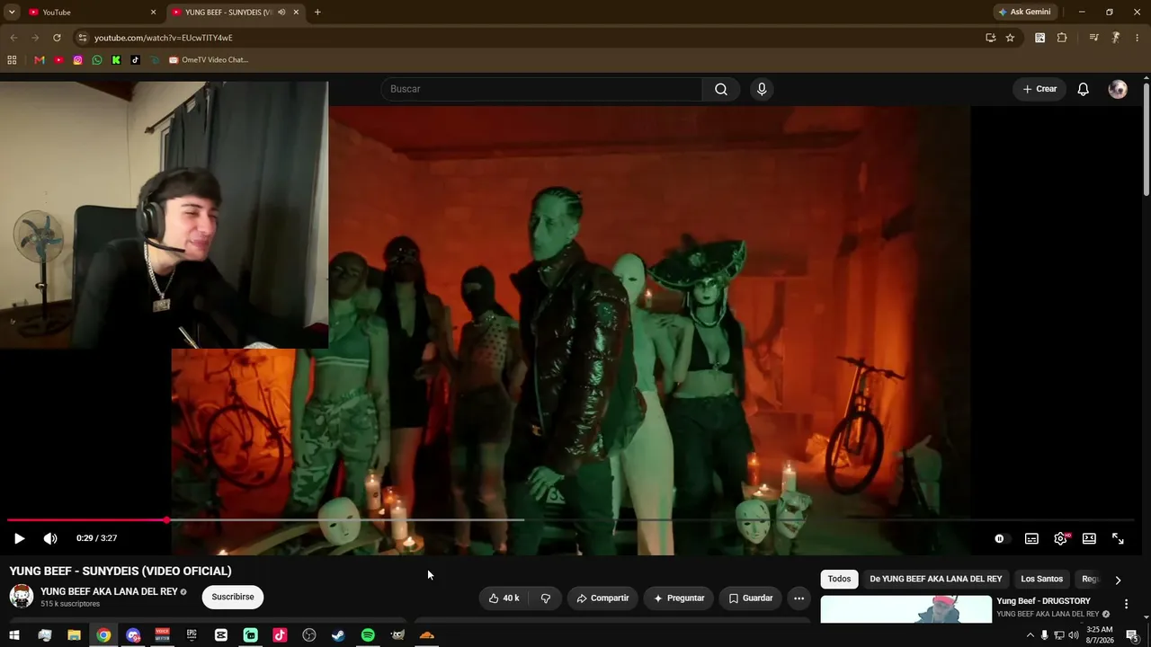Install the YouTube app from address bar

[x=990, y=38]
